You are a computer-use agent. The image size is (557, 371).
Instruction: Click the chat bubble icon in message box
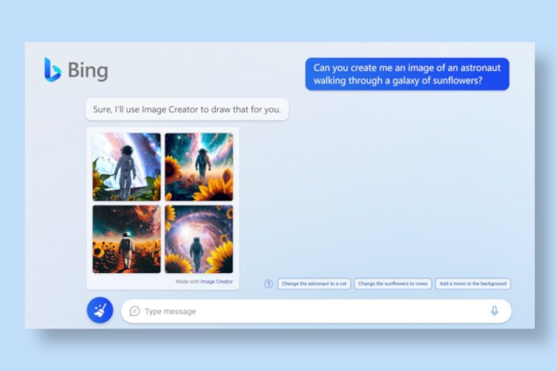click(134, 312)
